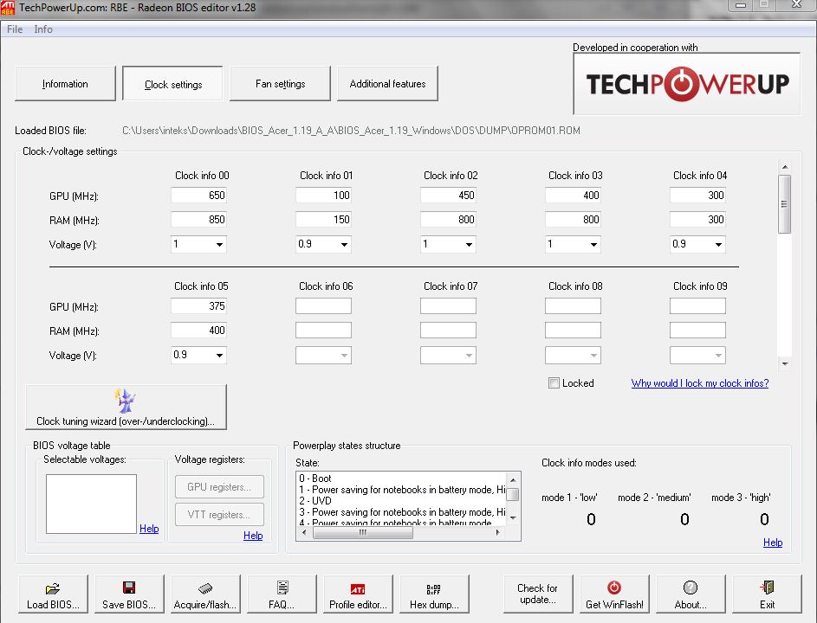This screenshot has height=623, width=817.
Task: Open 'Why would I lock my clock infos?' link
Action: [x=700, y=383]
